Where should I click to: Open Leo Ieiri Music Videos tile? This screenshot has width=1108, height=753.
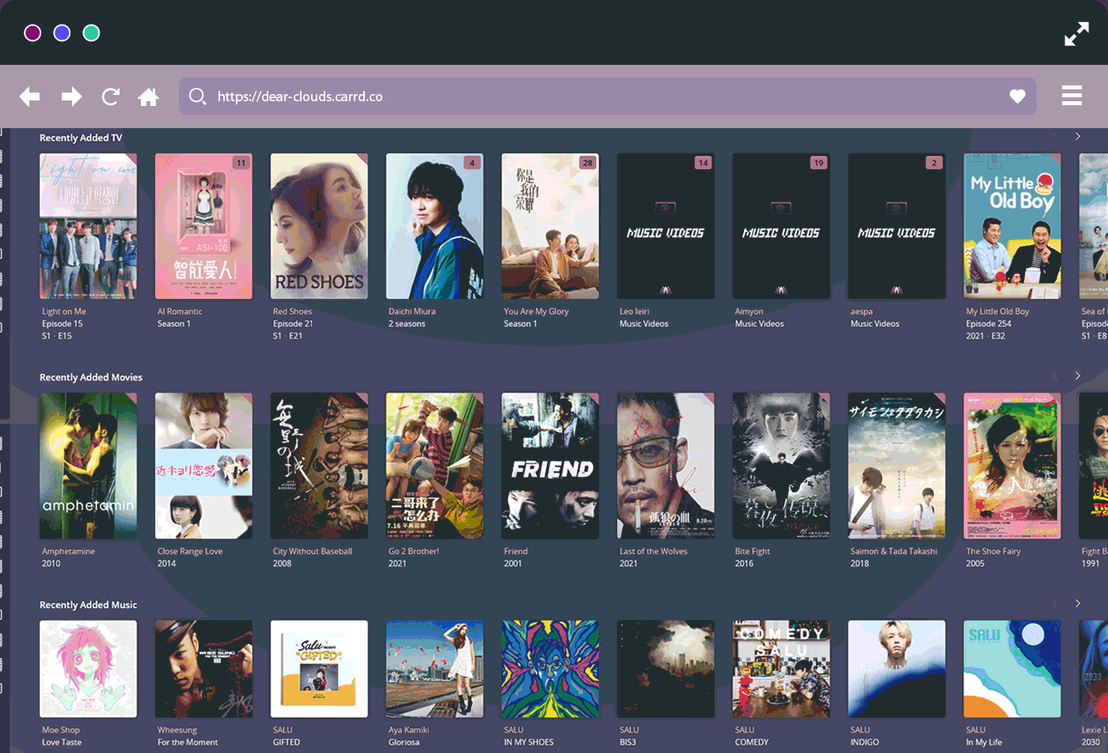click(x=666, y=226)
